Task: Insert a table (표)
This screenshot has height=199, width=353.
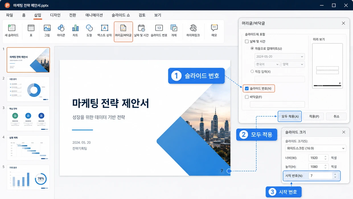Action: tap(31, 31)
